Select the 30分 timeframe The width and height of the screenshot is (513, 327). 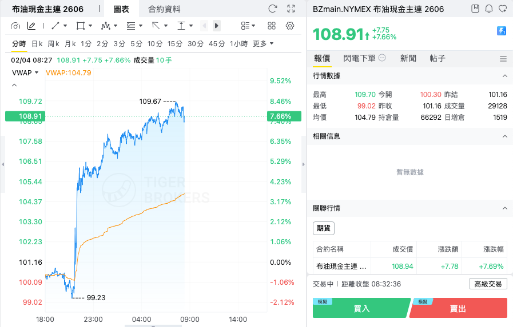(196, 44)
